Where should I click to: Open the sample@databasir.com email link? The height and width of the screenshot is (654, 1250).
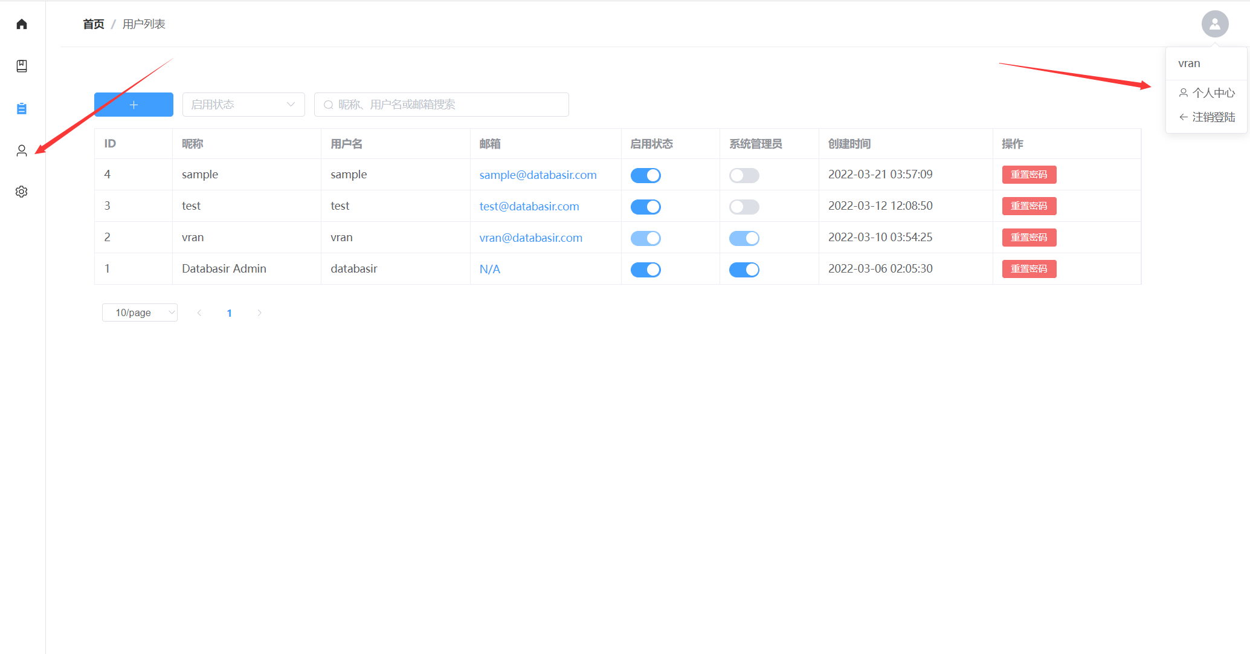pyautogui.click(x=538, y=175)
